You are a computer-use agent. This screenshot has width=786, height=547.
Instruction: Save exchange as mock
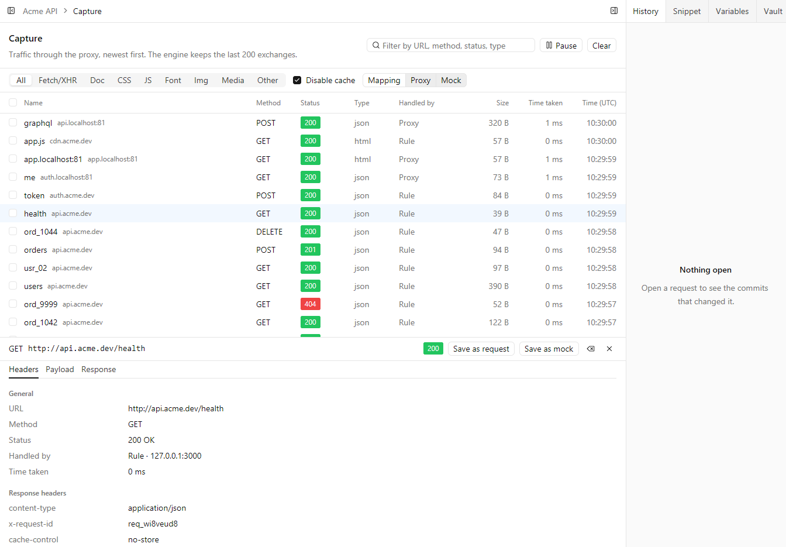(x=549, y=349)
